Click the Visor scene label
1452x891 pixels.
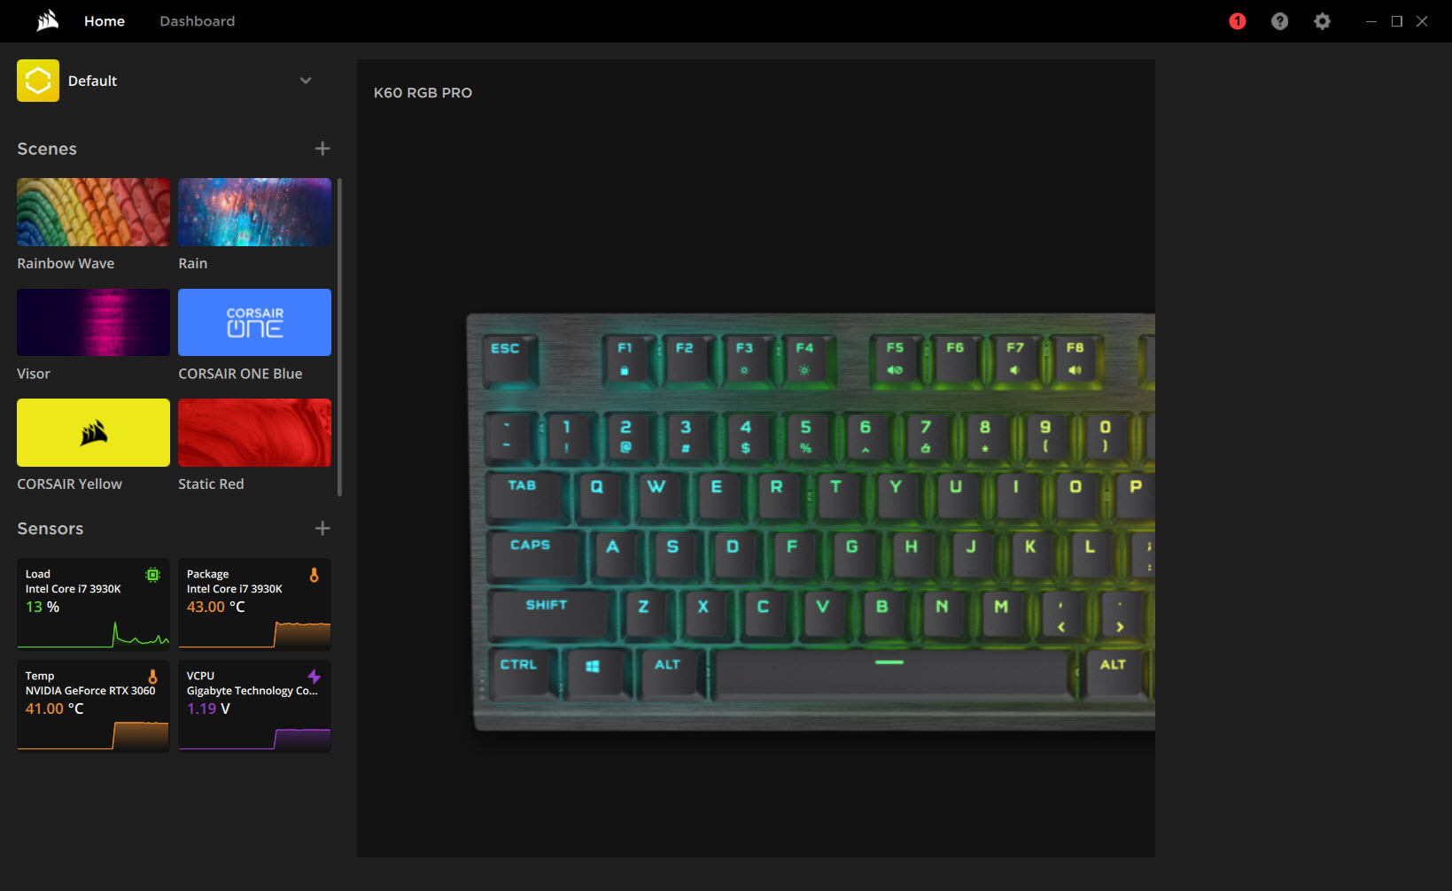coord(34,374)
